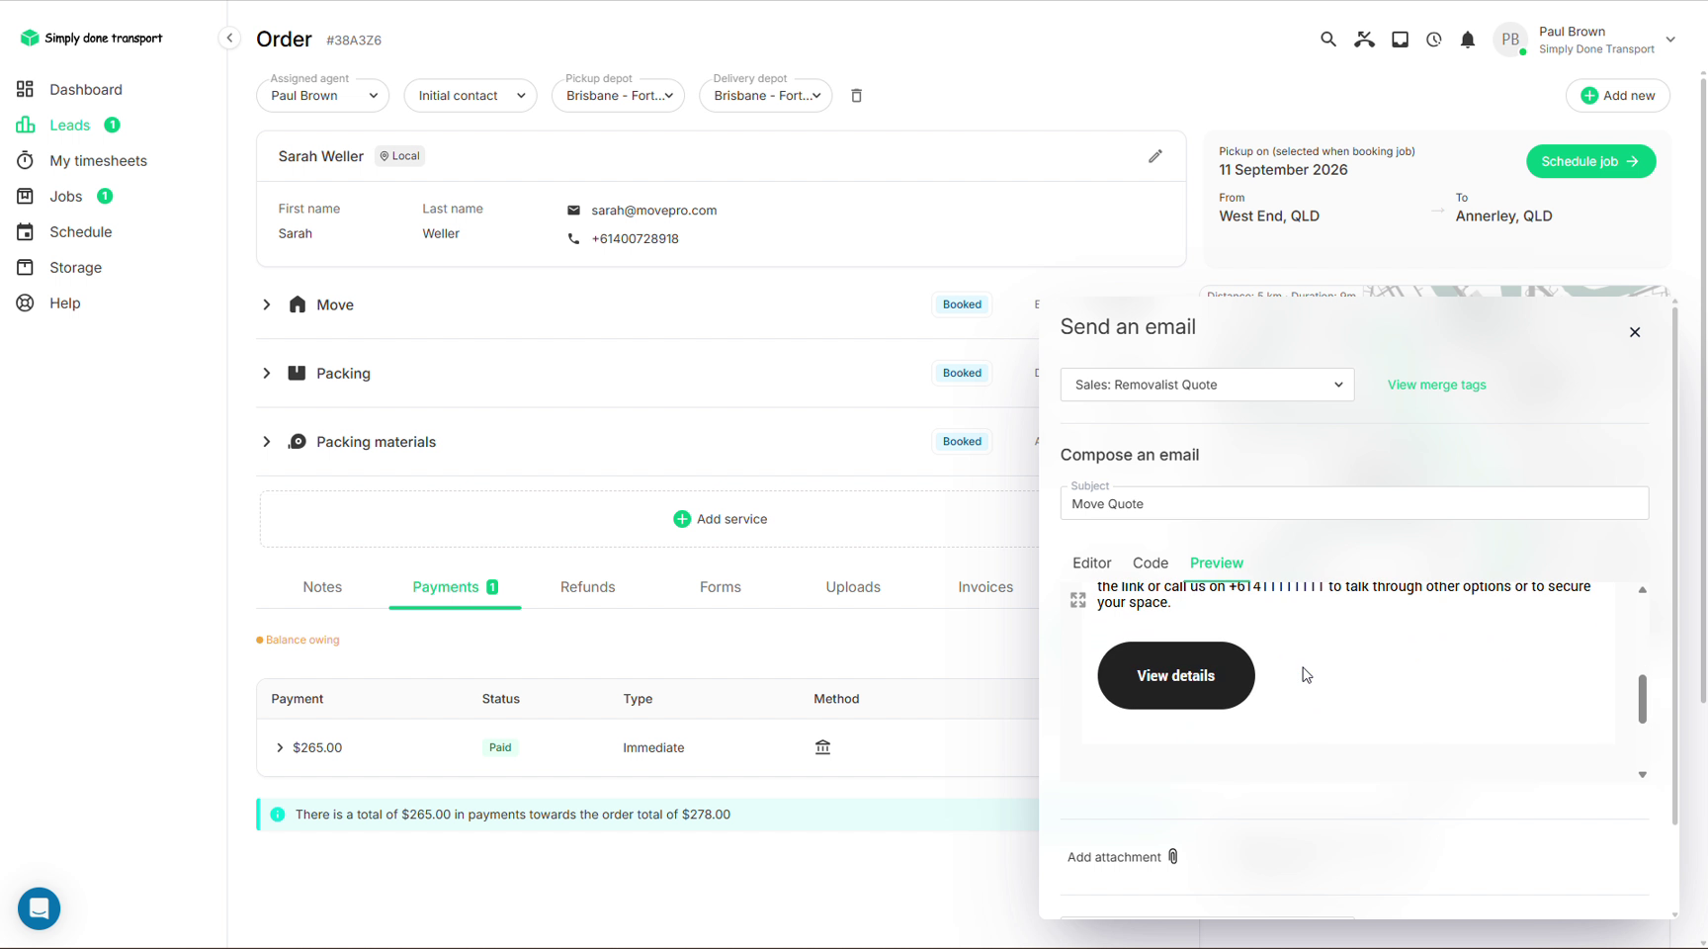Click the phone icon beside +61400728918
The height and width of the screenshot is (949, 1708).
573,238
